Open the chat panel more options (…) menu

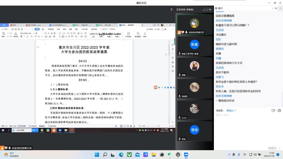[x=273, y=9]
